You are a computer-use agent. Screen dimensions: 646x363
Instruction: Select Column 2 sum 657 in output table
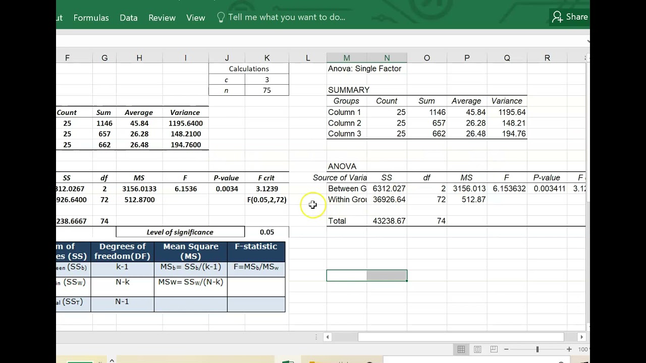427,123
